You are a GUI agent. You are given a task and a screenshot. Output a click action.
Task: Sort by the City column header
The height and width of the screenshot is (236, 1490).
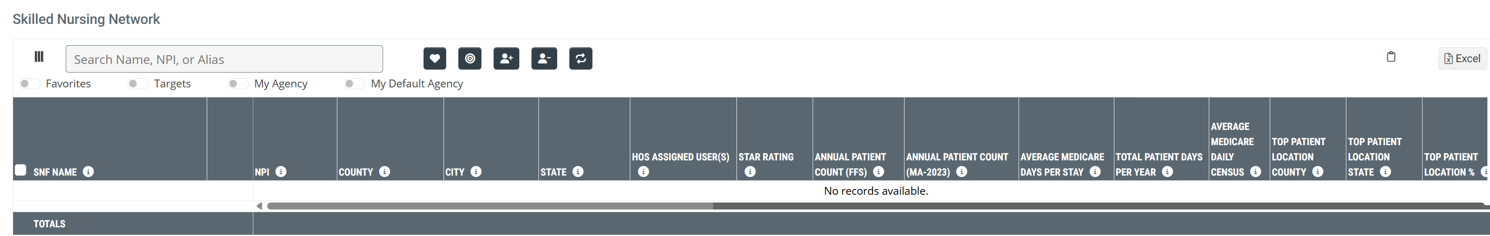pos(454,172)
